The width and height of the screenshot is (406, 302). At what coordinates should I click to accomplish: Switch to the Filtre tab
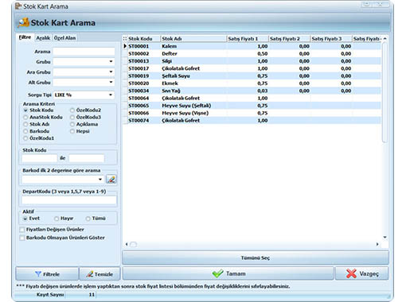coord(25,37)
